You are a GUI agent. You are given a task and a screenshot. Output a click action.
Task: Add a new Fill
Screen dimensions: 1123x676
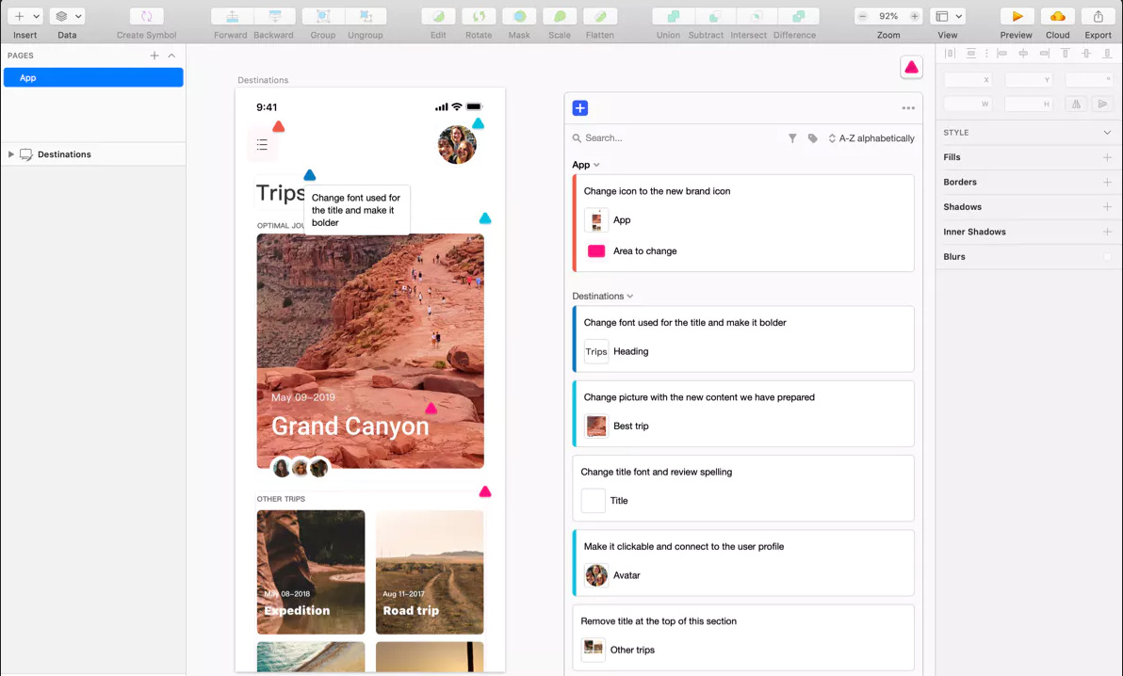[x=1107, y=157]
